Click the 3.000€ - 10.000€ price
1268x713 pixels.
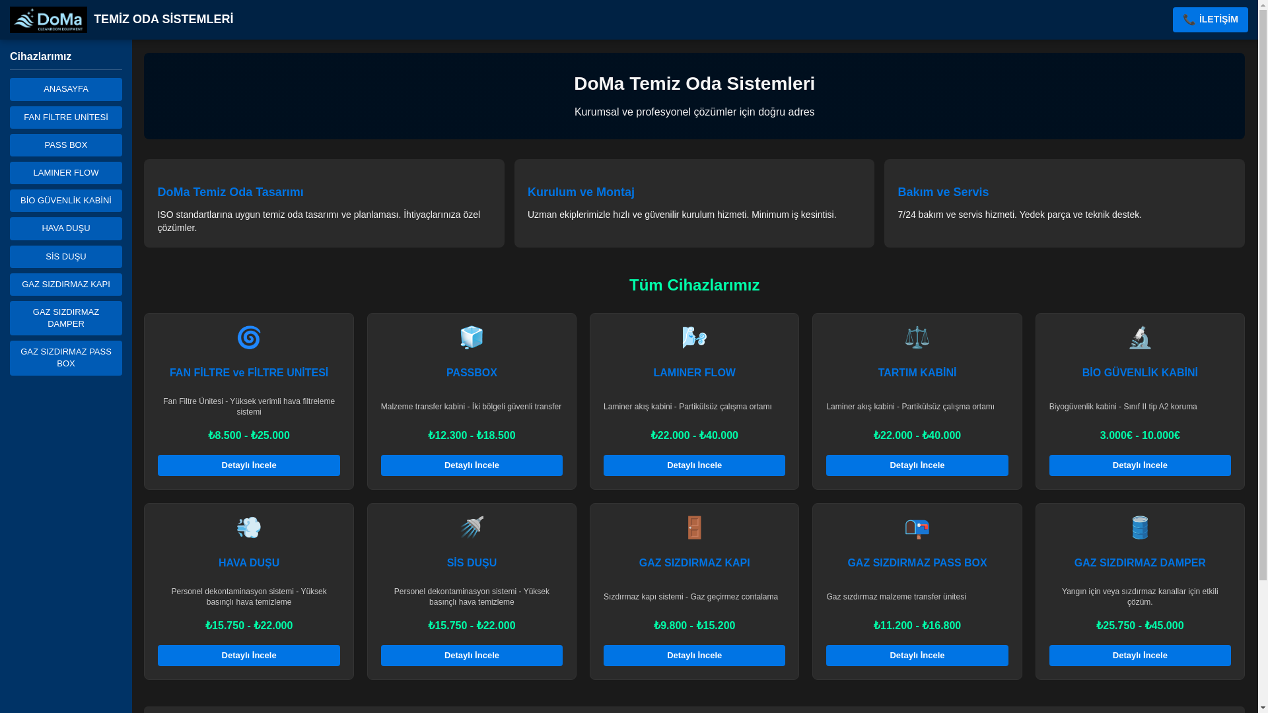tap(1140, 436)
